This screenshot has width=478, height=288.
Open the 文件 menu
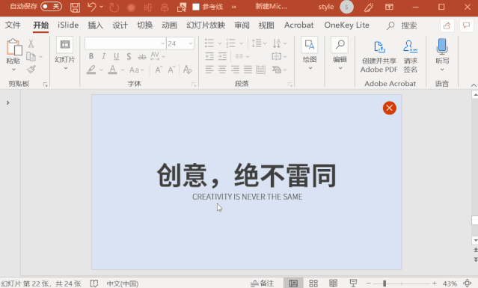[13, 25]
